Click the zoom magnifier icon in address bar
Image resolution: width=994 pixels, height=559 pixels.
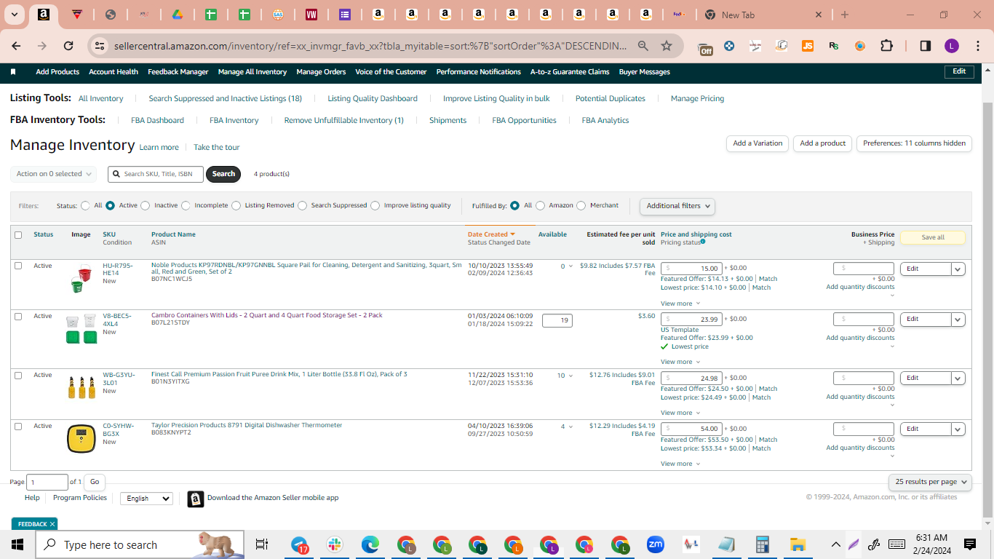point(643,46)
